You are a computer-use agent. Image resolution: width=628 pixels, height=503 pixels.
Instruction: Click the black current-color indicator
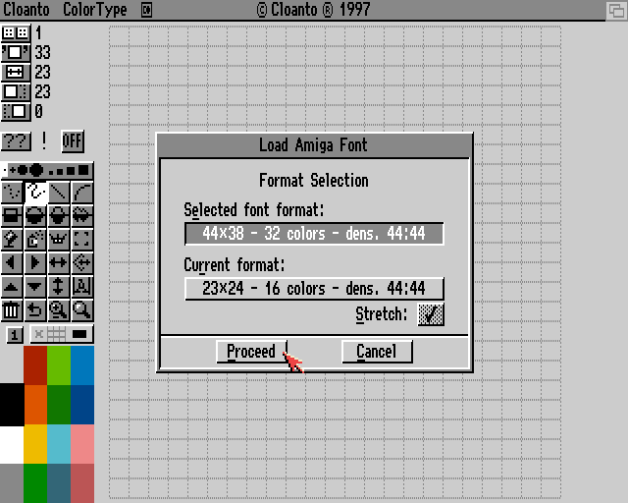[x=79, y=334]
